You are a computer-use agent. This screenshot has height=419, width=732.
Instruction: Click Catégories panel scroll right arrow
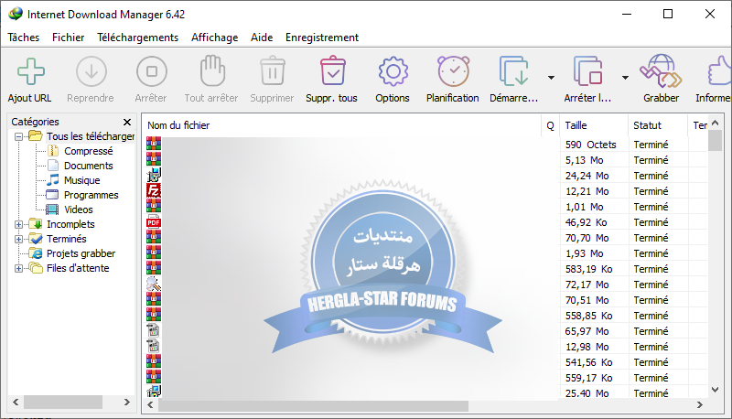click(127, 402)
